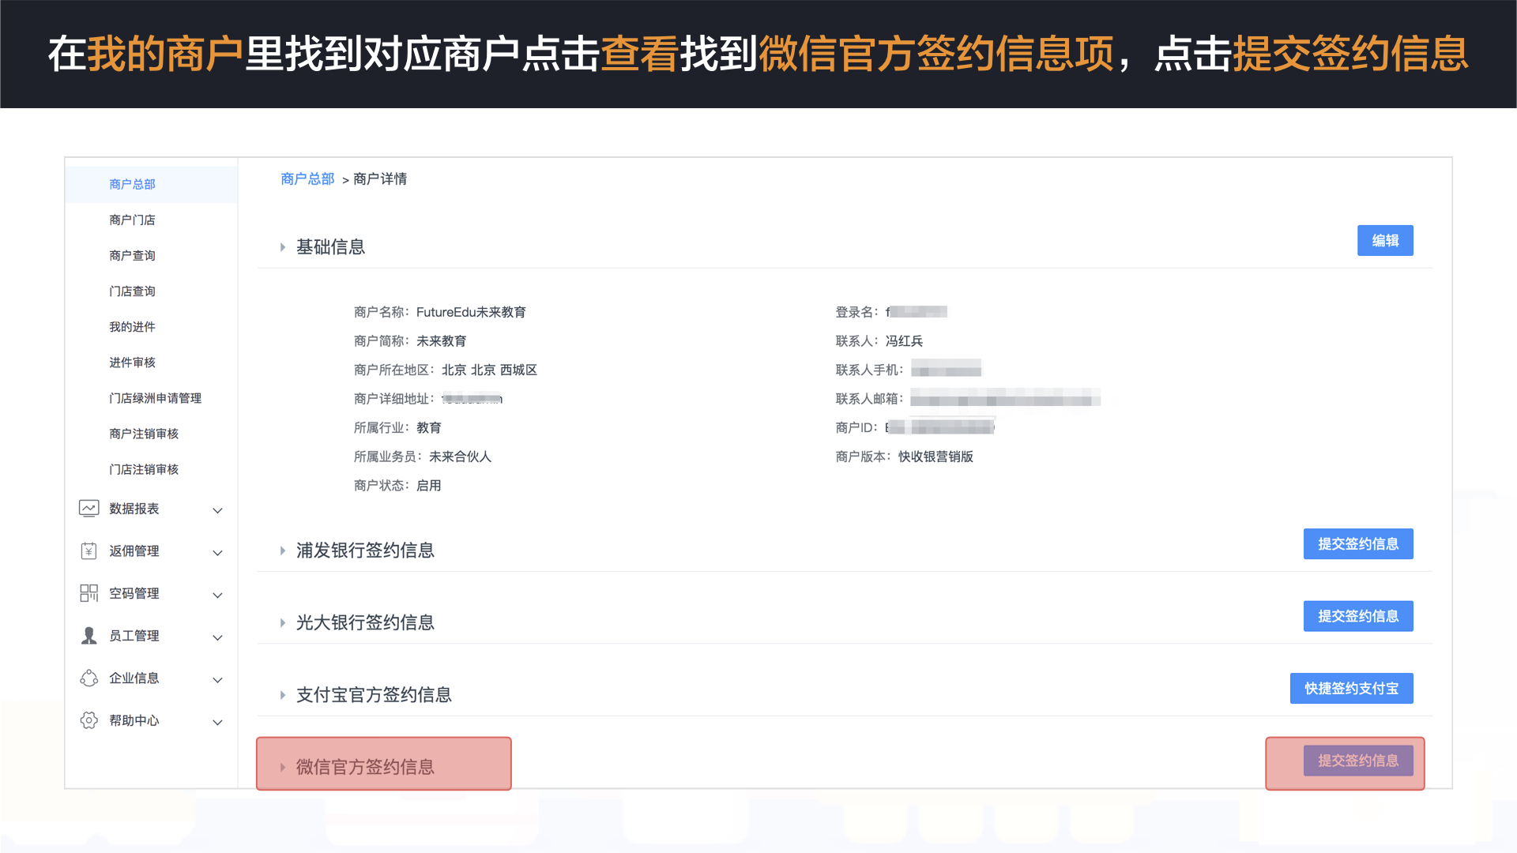Click the 支付宝官方签约信息 heading
Viewport: 1517px width, 853px height.
(374, 695)
